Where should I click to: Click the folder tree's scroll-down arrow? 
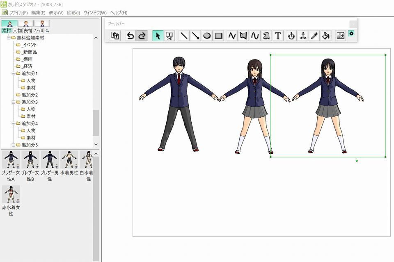(x=96, y=144)
